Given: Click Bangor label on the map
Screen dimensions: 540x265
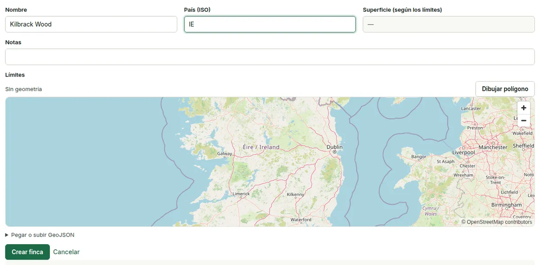Looking at the screenshot, I should tap(418, 157).
